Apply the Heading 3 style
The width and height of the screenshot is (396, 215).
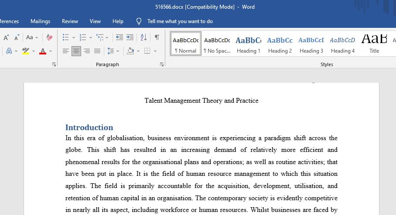click(311, 44)
